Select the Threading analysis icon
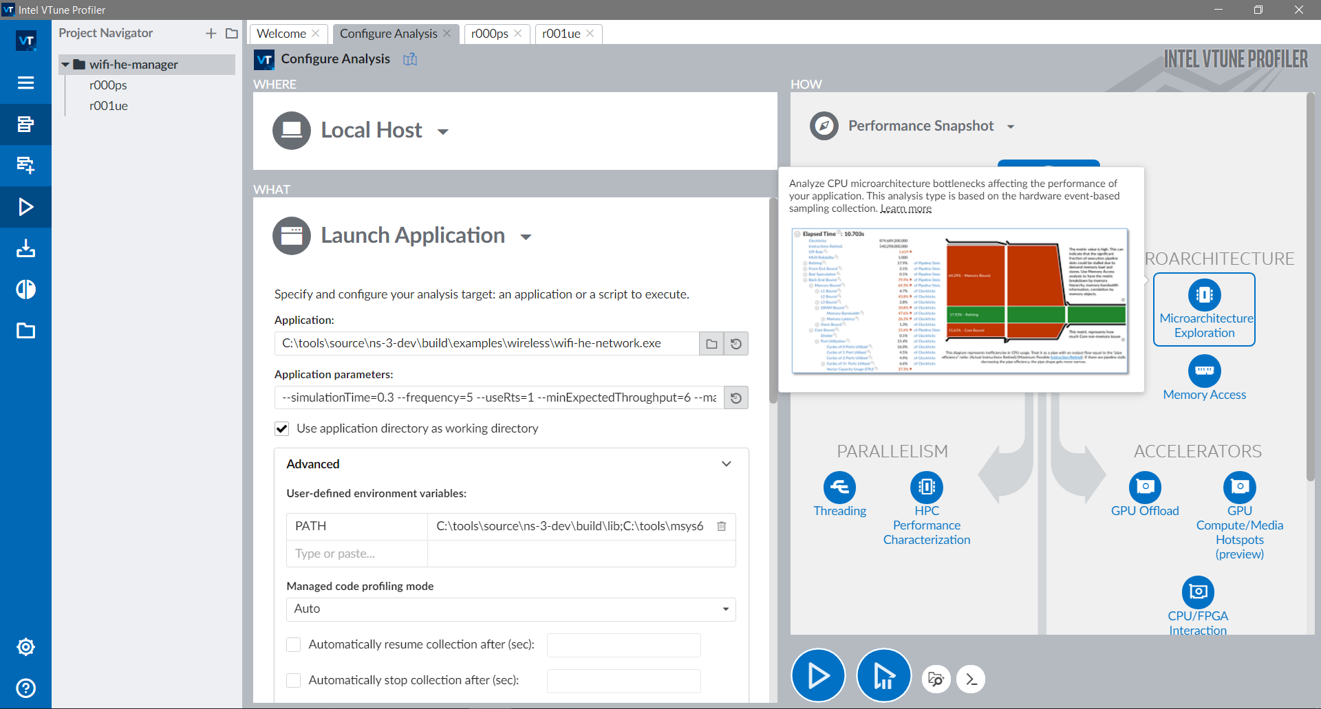This screenshot has width=1321, height=709. [839, 488]
